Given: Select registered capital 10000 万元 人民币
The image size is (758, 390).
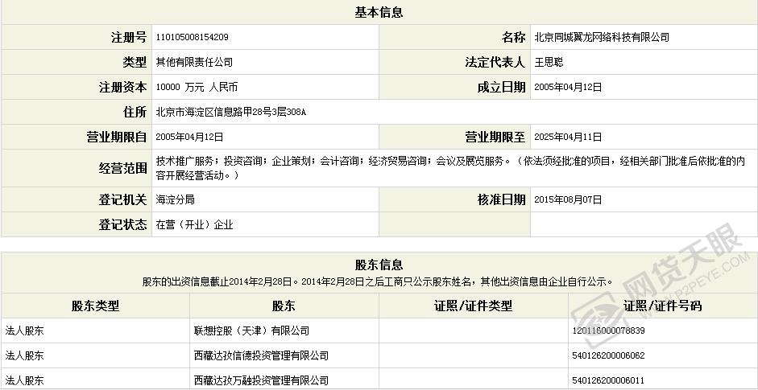Looking at the screenshot, I should 197,88.
